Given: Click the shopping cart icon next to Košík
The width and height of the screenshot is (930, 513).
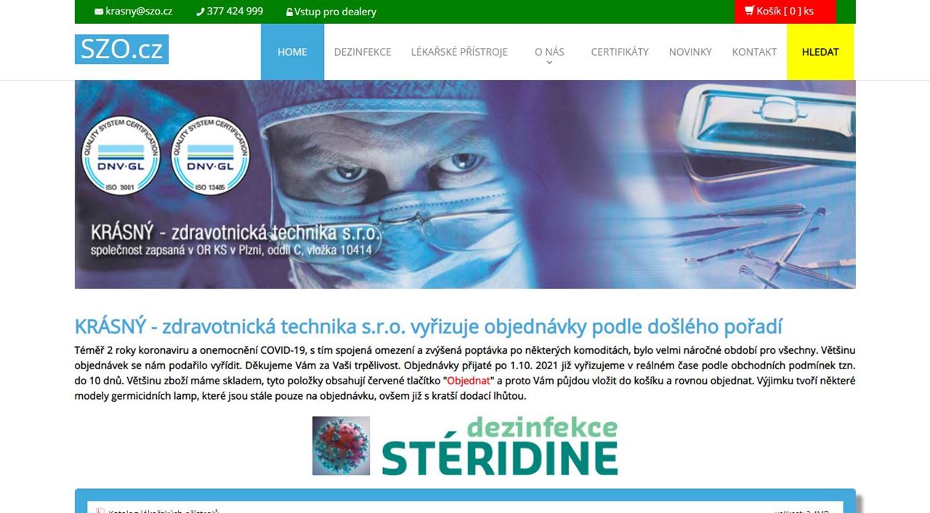Looking at the screenshot, I should point(749,12).
